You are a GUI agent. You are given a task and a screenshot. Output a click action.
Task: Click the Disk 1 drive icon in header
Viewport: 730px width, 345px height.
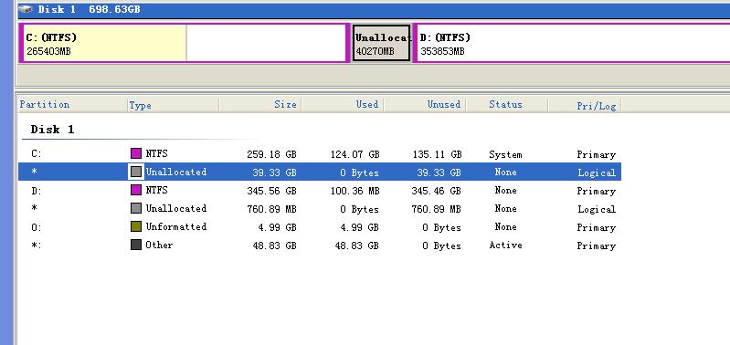(x=26, y=9)
